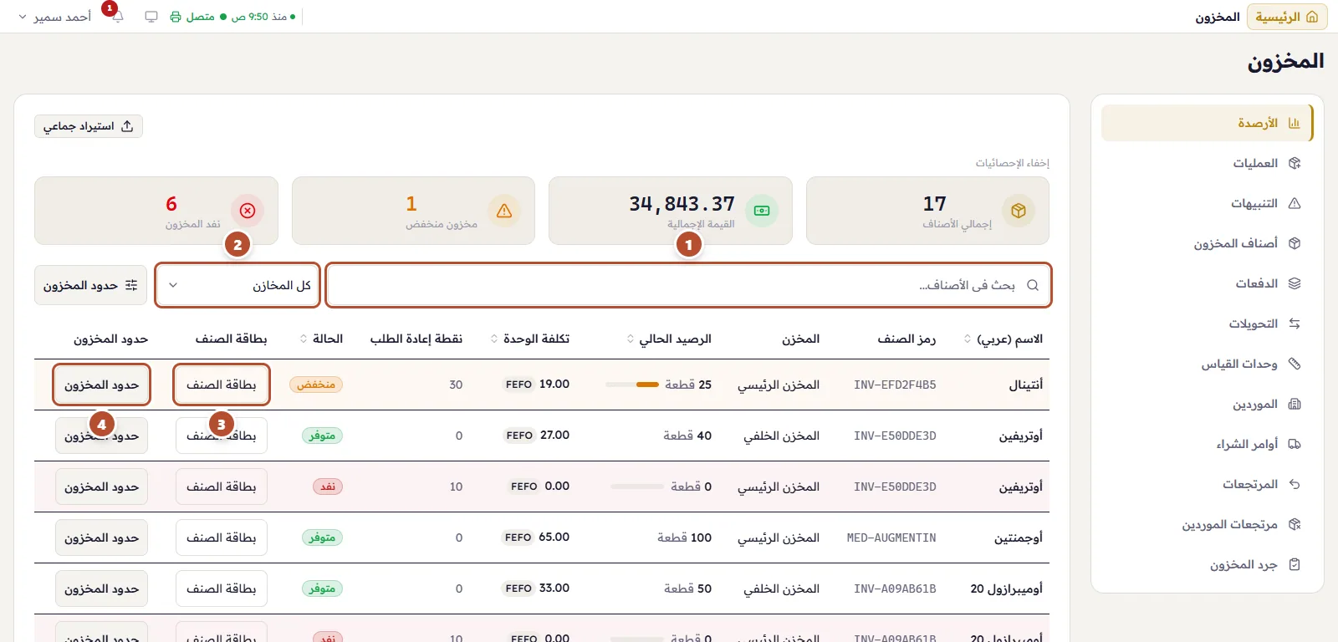Click the monitor icon in the top bar
Viewport: 1338px width, 642px height.
point(151,17)
